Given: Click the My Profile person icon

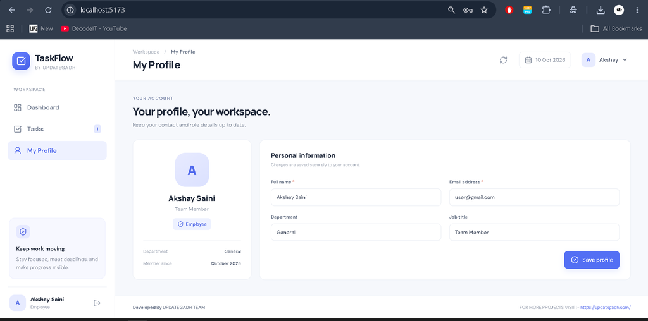Looking at the screenshot, I should pos(17,150).
